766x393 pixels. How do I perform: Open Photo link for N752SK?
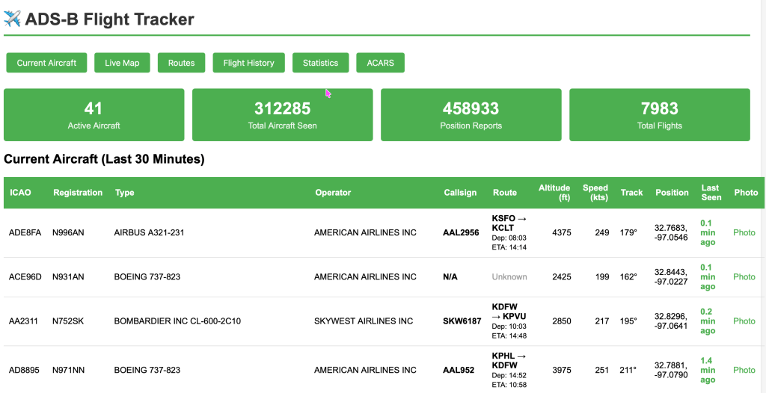(x=744, y=321)
